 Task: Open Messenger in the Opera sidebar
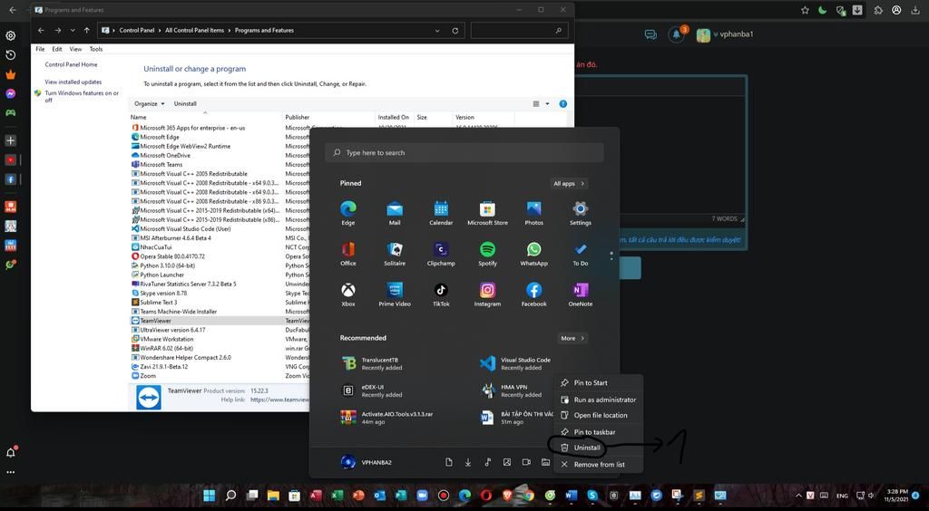tap(11, 93)
